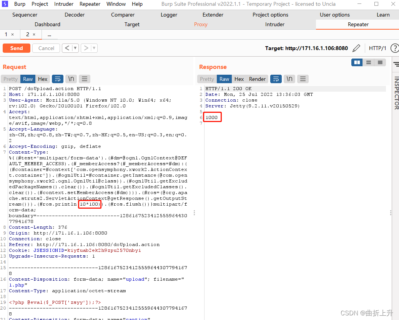The width and height of the screenshot is (399, 320).
Task: Open the Repeater help question mark icon
Action: 395,48
